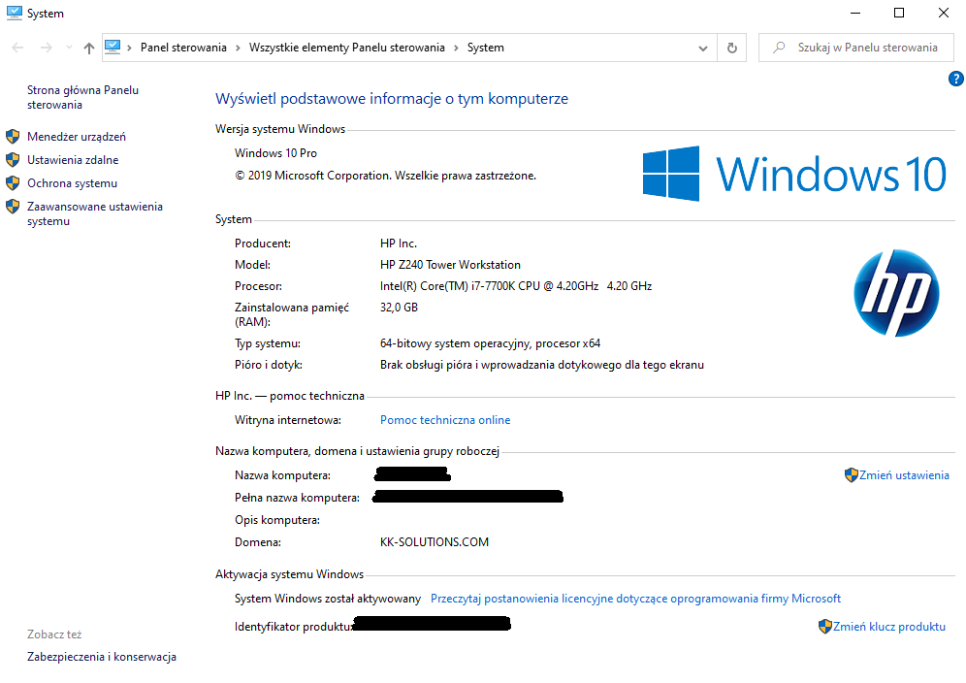Image resolution: width=966 pixels, height=683 pixels.
Task: Click the Back navigation arrow
Action: click(x=17, y=48)
